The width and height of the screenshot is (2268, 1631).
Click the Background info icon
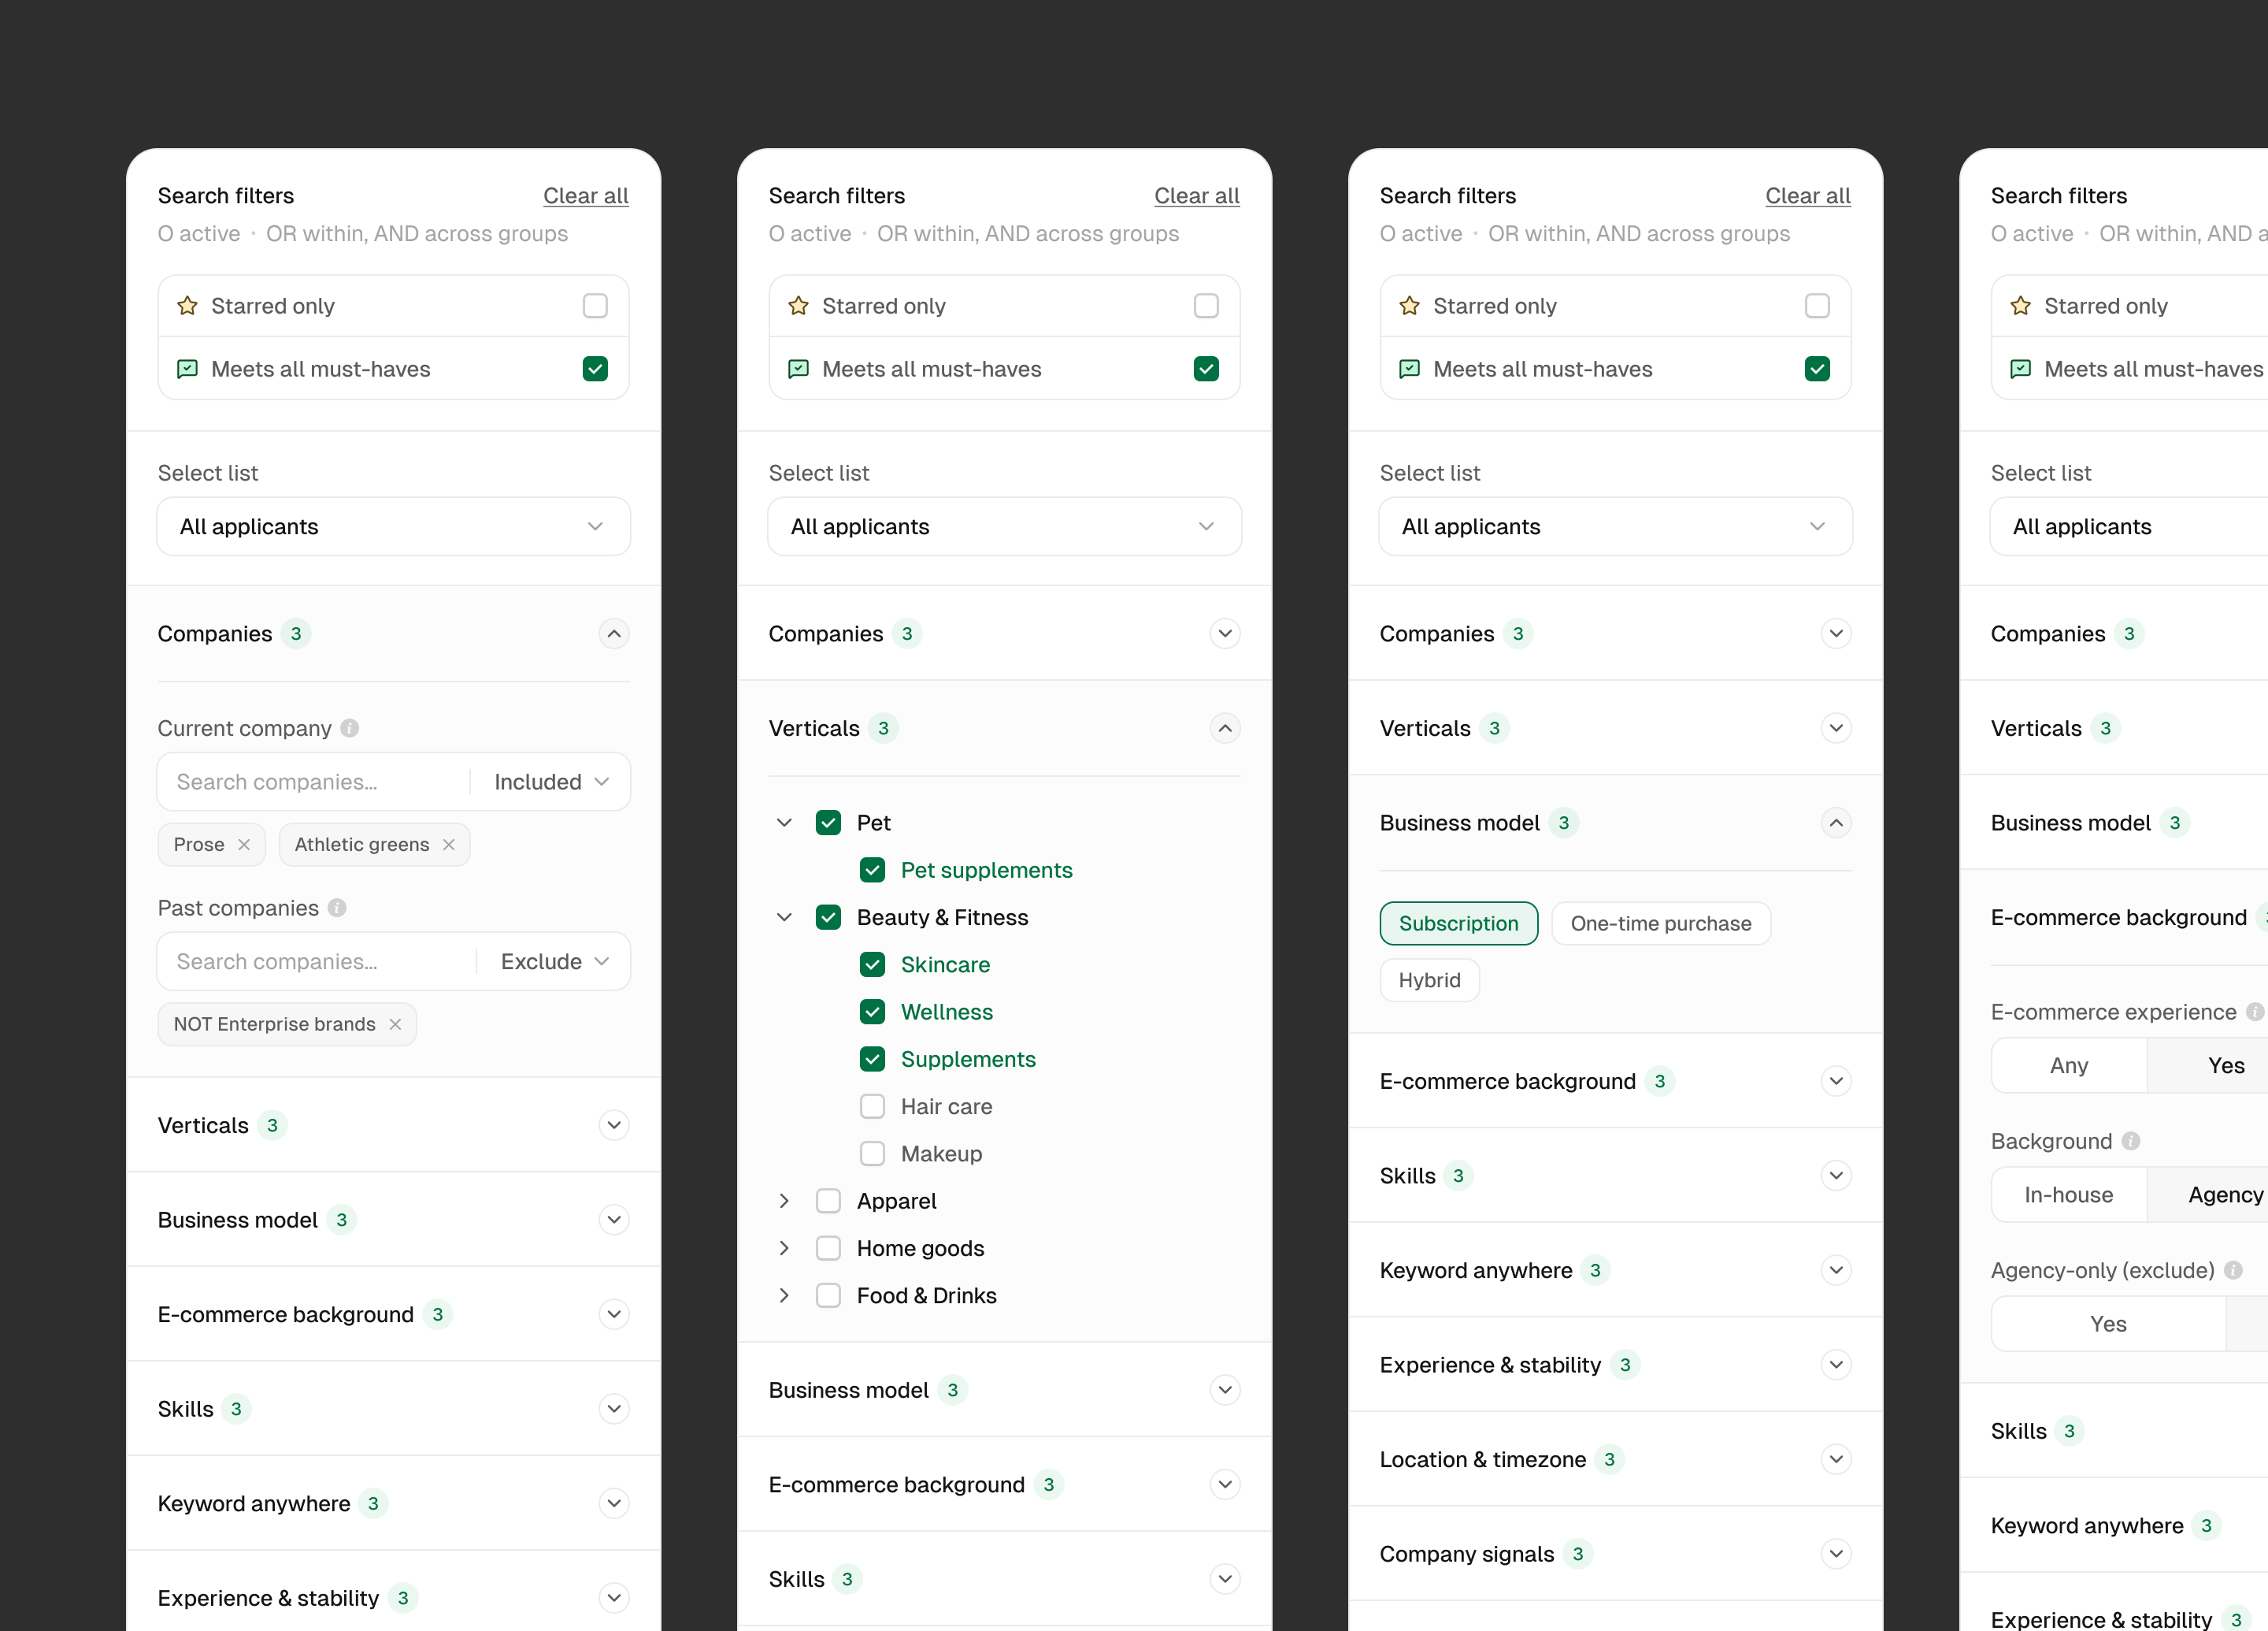pyautogui.click(x=2131, y=1141)
